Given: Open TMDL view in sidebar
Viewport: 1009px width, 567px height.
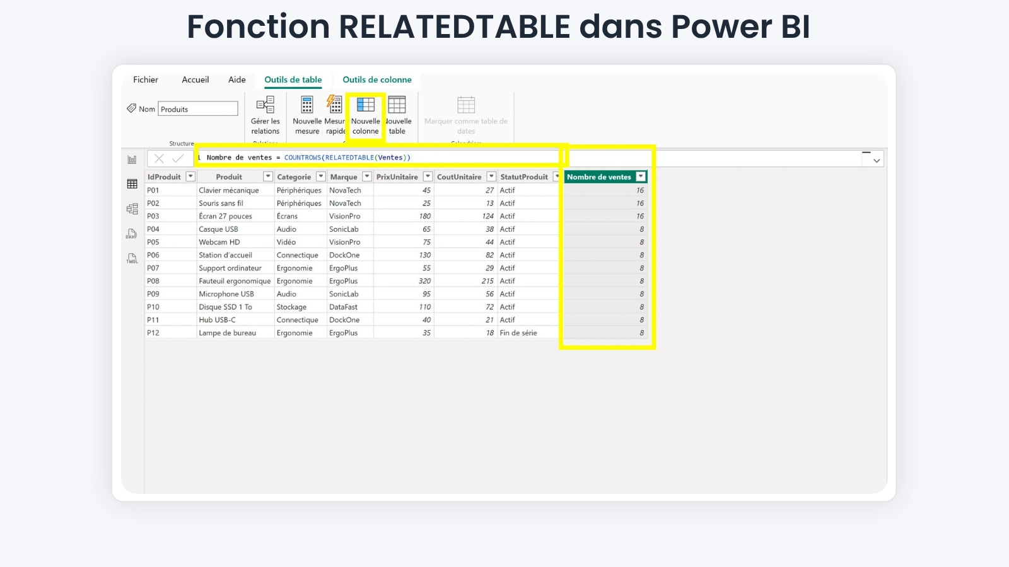Looking at the screenshot, I should [132, 258].
